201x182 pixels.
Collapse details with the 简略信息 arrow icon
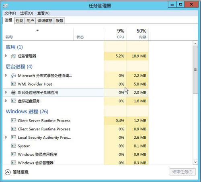pos(8,172)
